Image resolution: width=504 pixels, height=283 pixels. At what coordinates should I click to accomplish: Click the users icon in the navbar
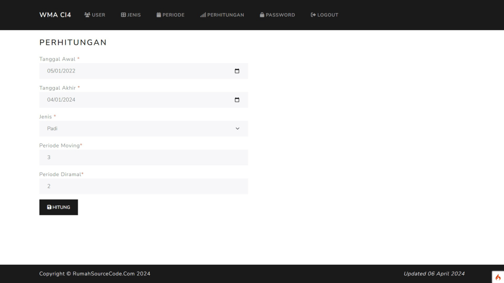(87, 15)
